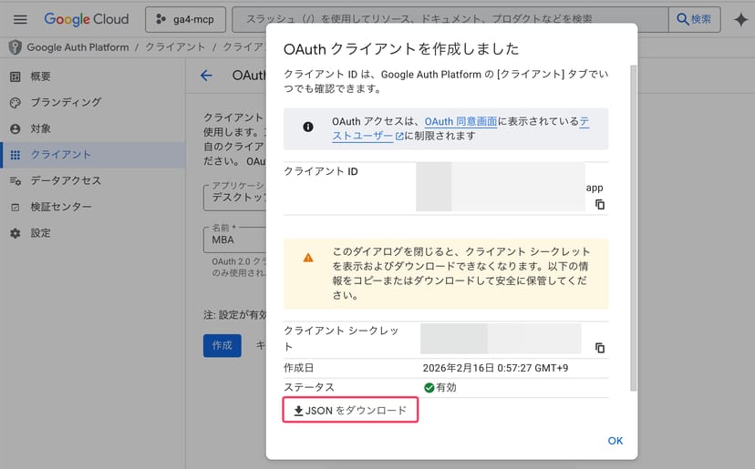Click the ステータス label
Image resolution: width=755 pixels, height=469 pixels.
click(x=308, y=387)
